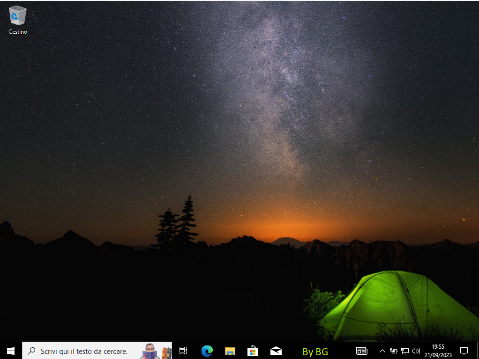This screenshot has width=479, height=359.
Task: Click the power battery tray icon
Action: [394, 351]
